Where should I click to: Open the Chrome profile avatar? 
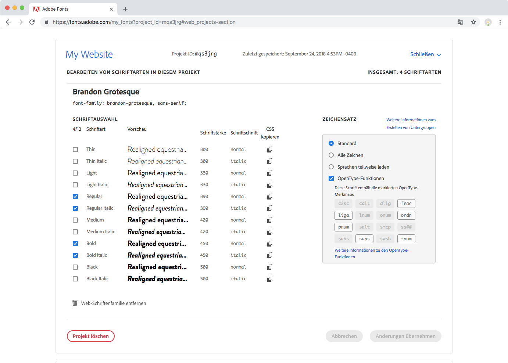pyautogui.click(x=488, y=22)
